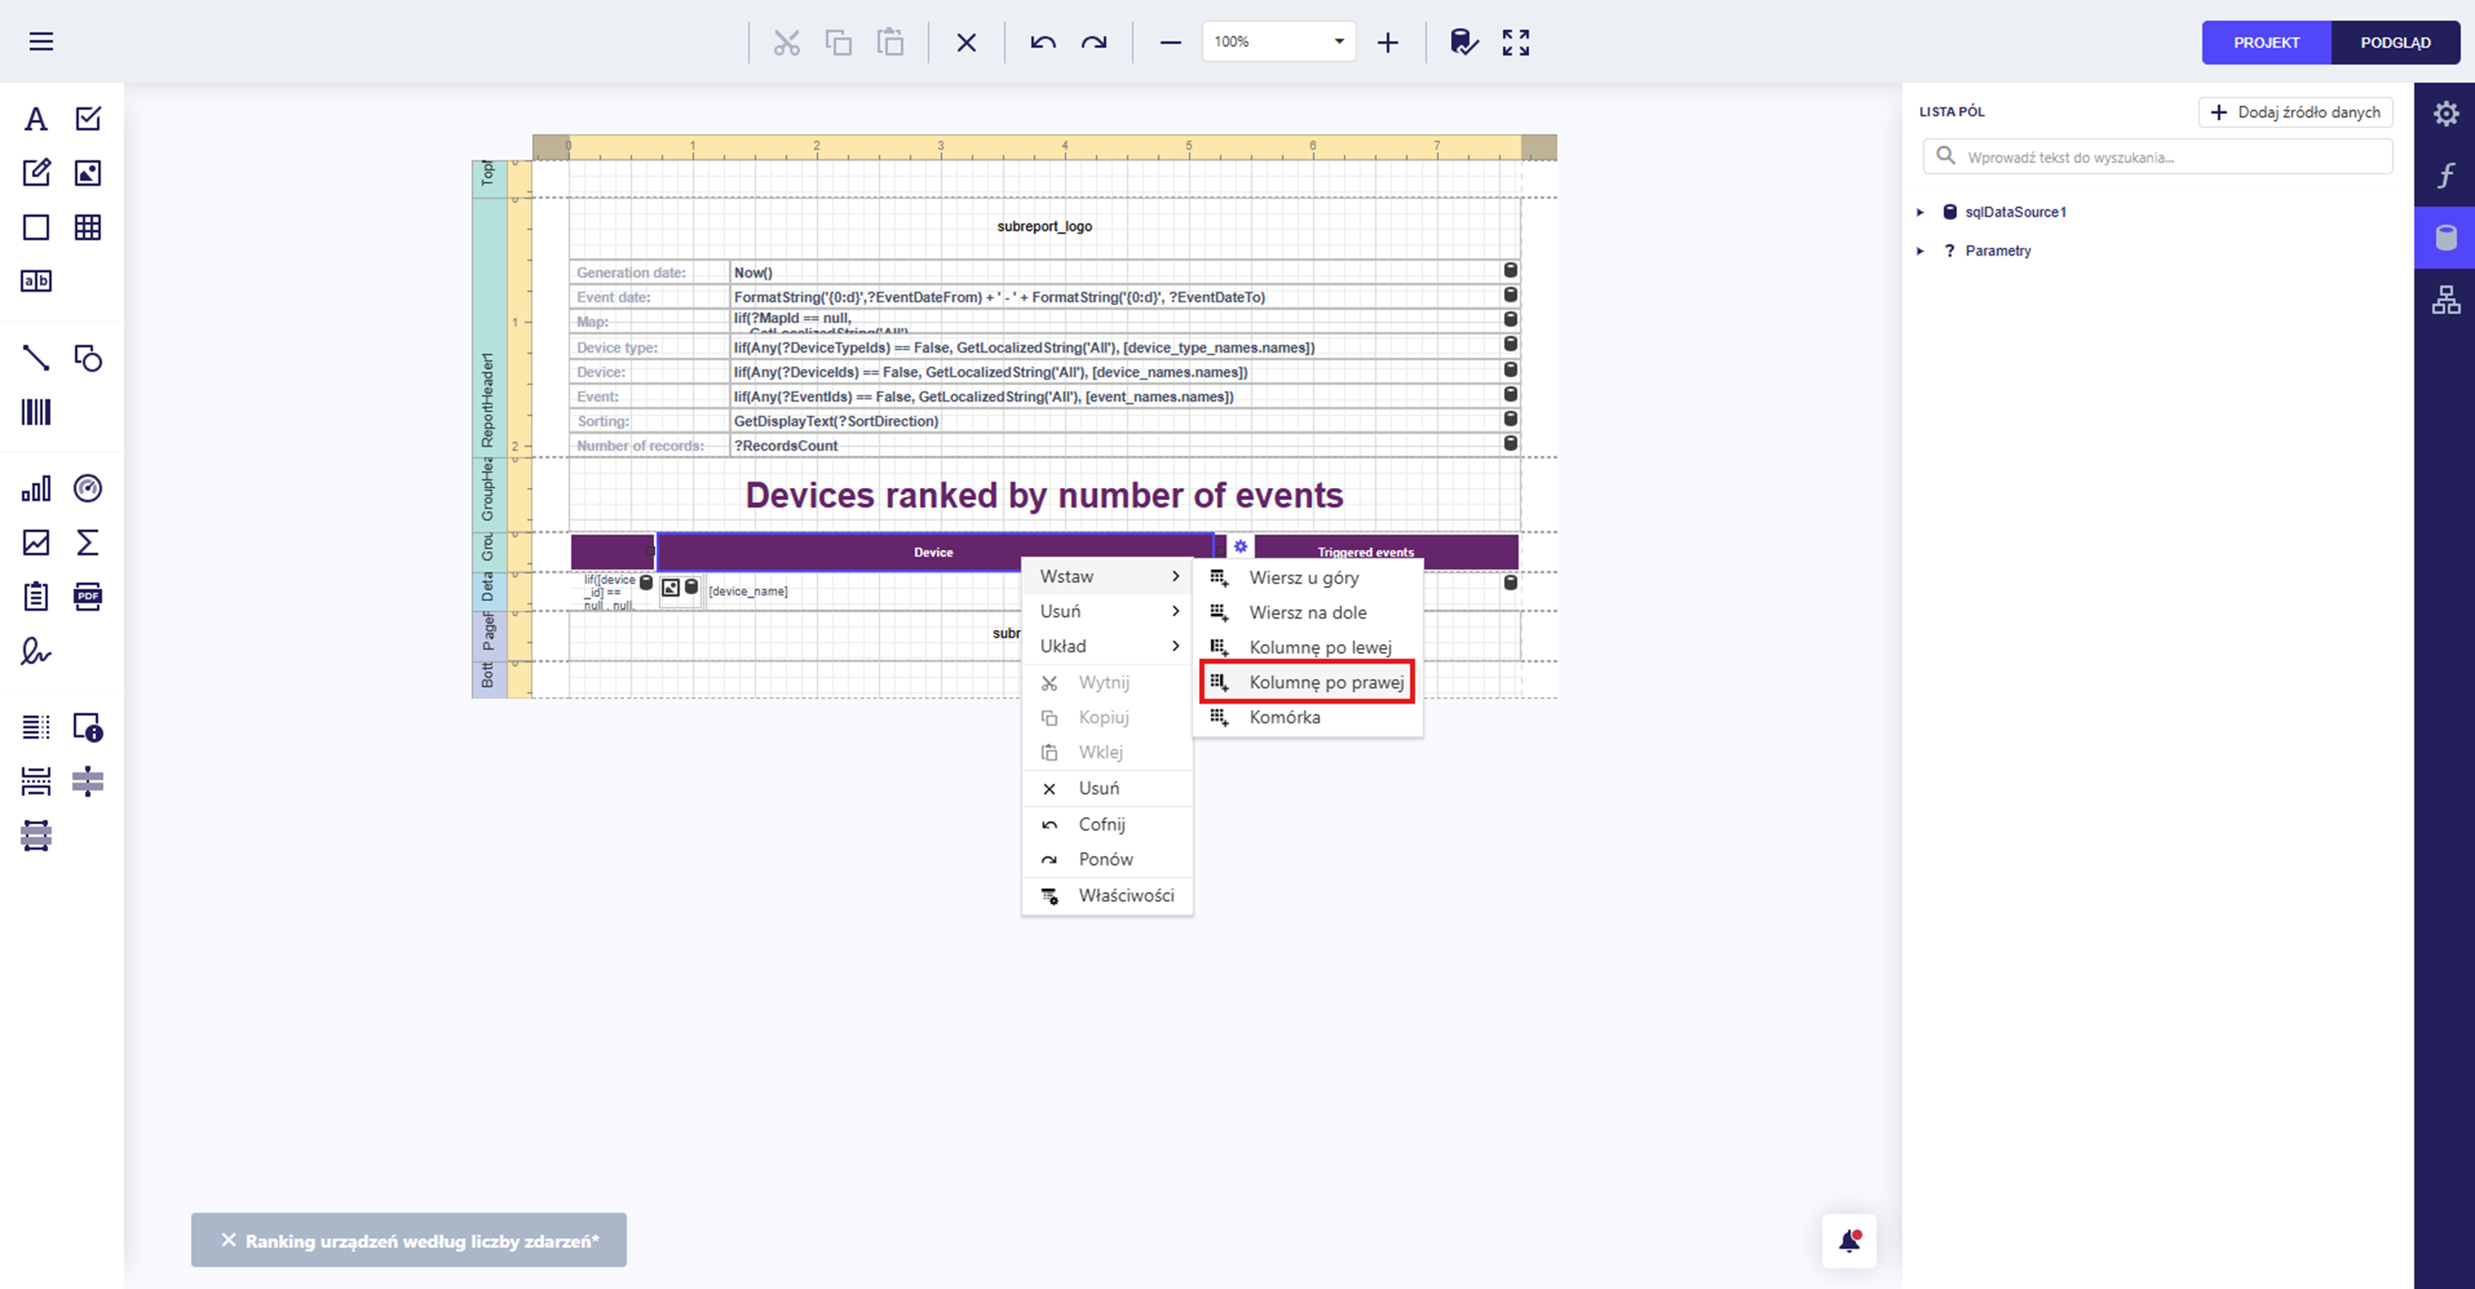Open Właściwości from context menu
Viewport: 2475px width, 1289px height.
(x=1125, y=895)
